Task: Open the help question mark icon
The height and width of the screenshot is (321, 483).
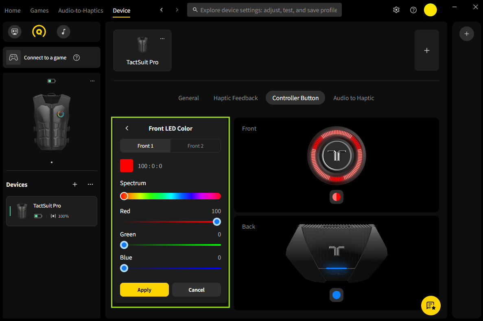Action: pos(413,10)
